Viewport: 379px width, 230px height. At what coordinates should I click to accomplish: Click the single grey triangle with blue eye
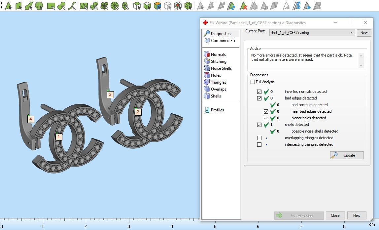(x=307, y=6)
